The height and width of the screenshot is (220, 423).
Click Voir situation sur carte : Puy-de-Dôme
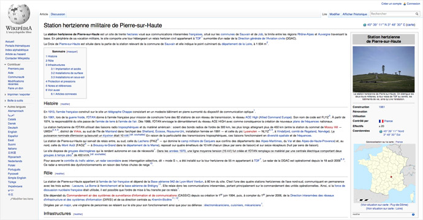tap(384, 205)
